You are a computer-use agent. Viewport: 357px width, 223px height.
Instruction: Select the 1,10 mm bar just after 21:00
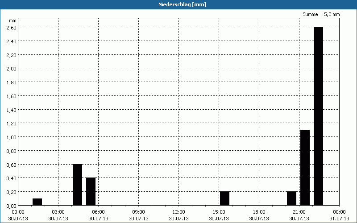coord(305,168)
